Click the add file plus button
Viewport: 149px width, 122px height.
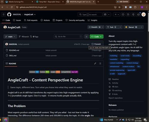[x=86, y=36]
